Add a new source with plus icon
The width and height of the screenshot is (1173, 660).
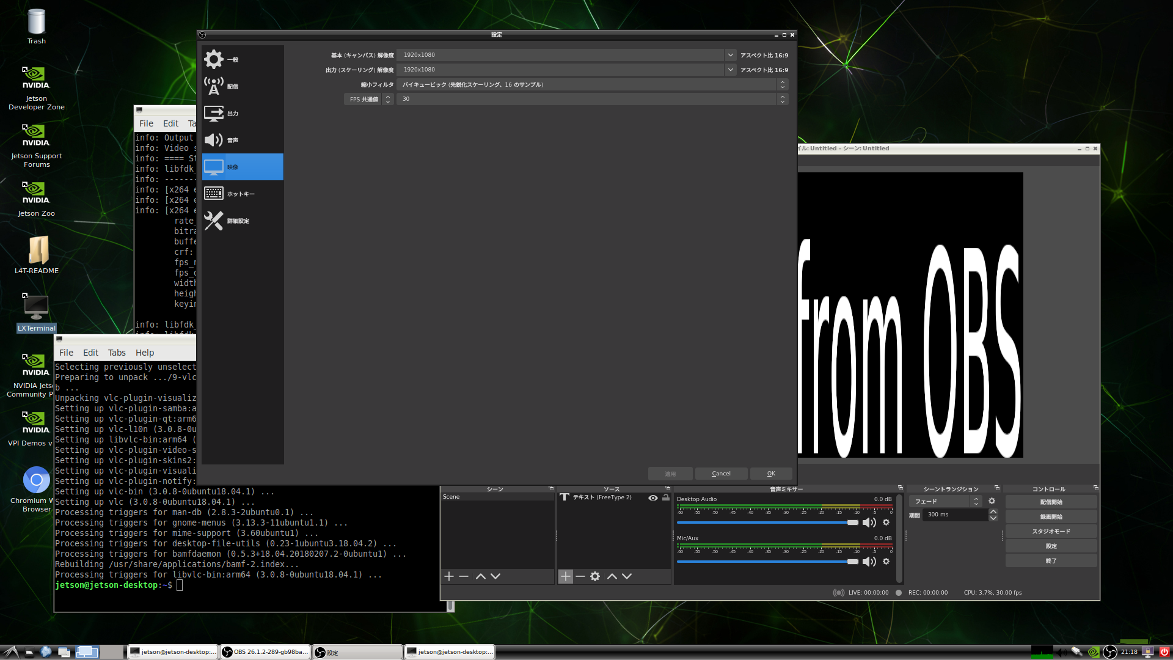pos(566,576)
